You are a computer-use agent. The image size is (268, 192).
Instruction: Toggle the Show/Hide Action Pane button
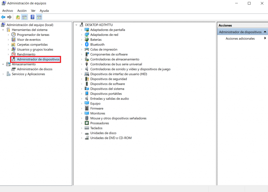pyautogui.click(x=39, y=17)
